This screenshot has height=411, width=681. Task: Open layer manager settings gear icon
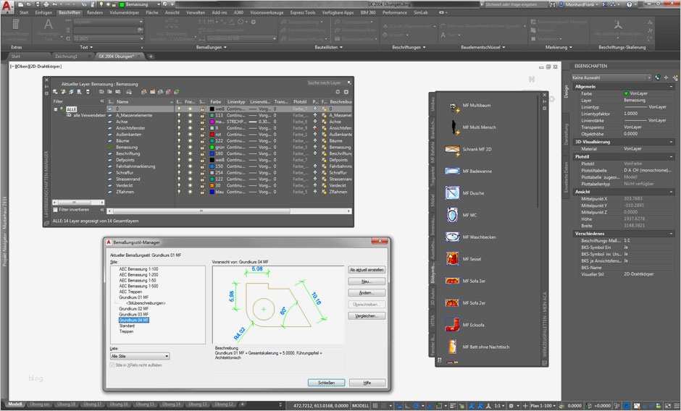pyautogui.click(x=346, y=92)
